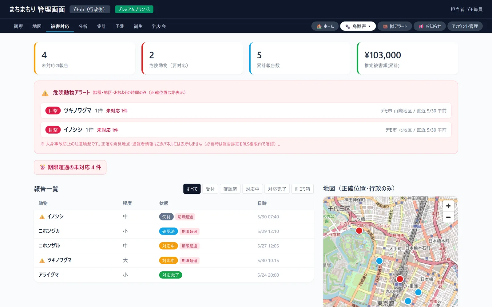Open アカウント管理

tap(465, 26)
